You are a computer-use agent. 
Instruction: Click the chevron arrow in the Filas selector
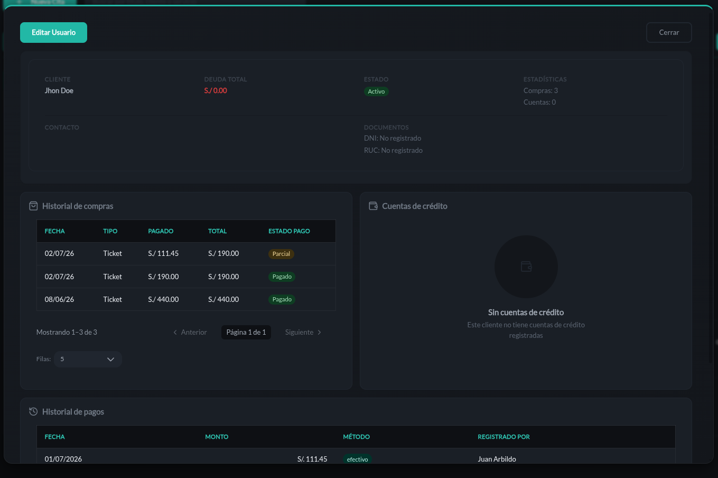[x=110, y=359]
